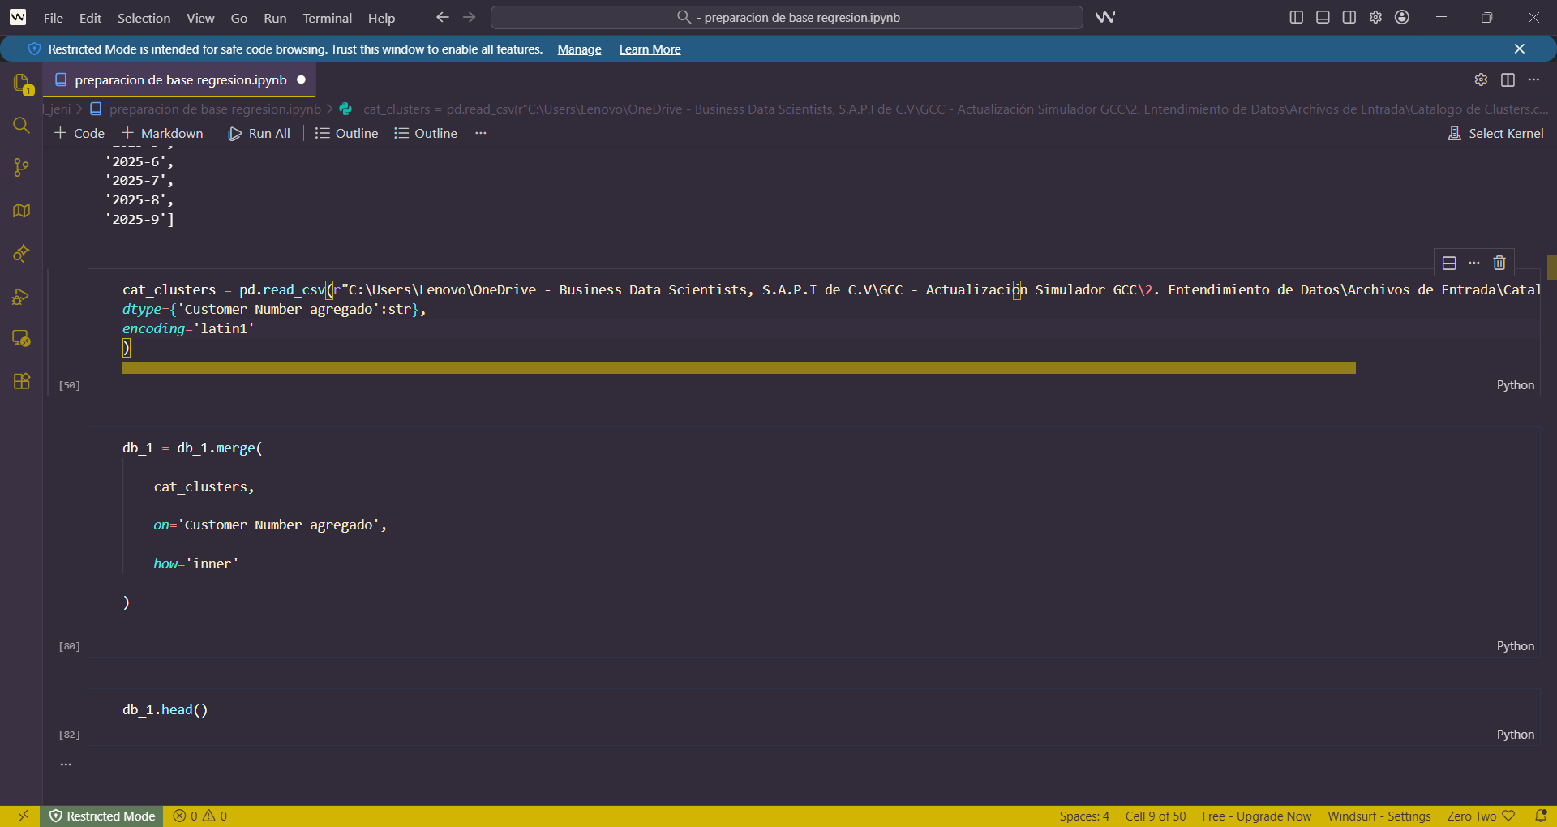
Task: Click the command center search field
Action: tap(787, 17)
